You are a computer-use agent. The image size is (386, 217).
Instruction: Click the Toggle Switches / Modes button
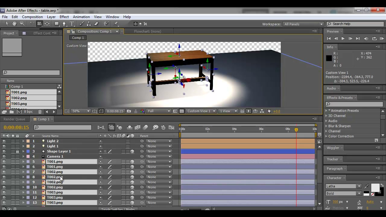click(x=118, y=209)
